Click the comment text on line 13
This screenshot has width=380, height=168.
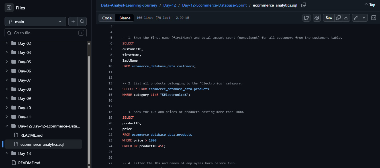tap(182, 83)
